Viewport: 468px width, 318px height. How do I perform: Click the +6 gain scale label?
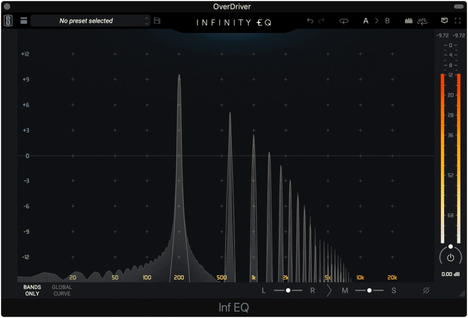26,105
